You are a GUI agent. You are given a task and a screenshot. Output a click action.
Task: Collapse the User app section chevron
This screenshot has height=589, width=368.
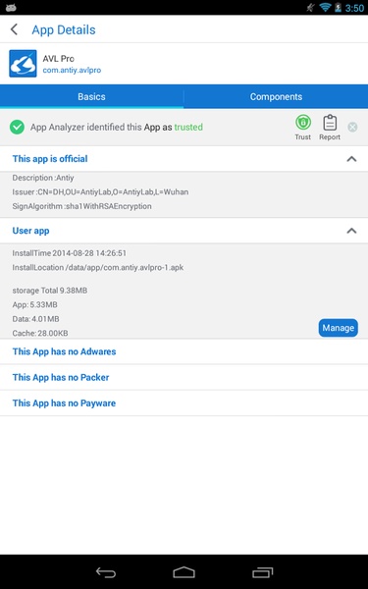[351, 231]
